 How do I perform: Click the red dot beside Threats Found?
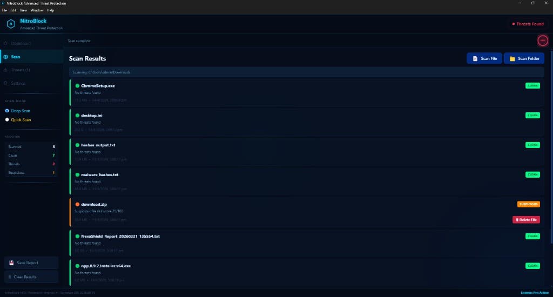click(514, 24)
